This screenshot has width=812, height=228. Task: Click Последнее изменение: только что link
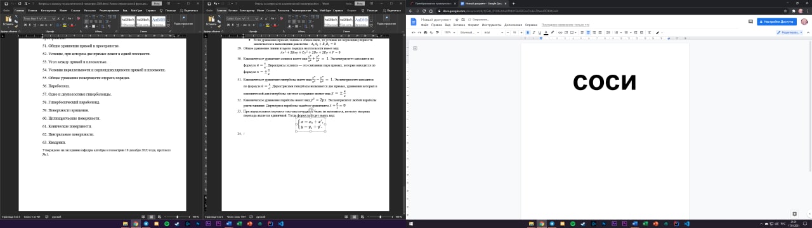tap(565, 25)
